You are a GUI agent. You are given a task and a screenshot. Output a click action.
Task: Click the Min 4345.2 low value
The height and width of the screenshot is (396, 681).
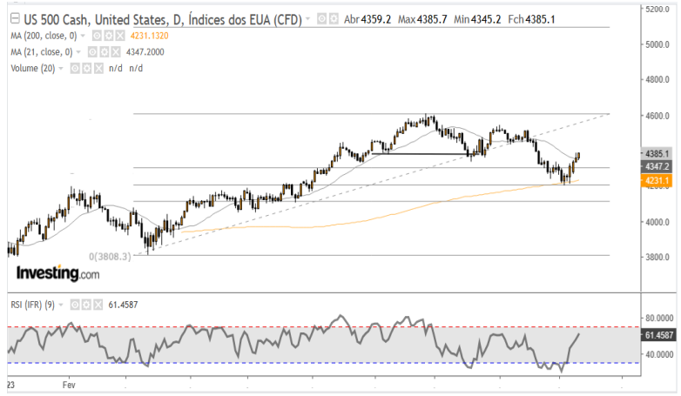pyautogui.click(x=477, y=19)
